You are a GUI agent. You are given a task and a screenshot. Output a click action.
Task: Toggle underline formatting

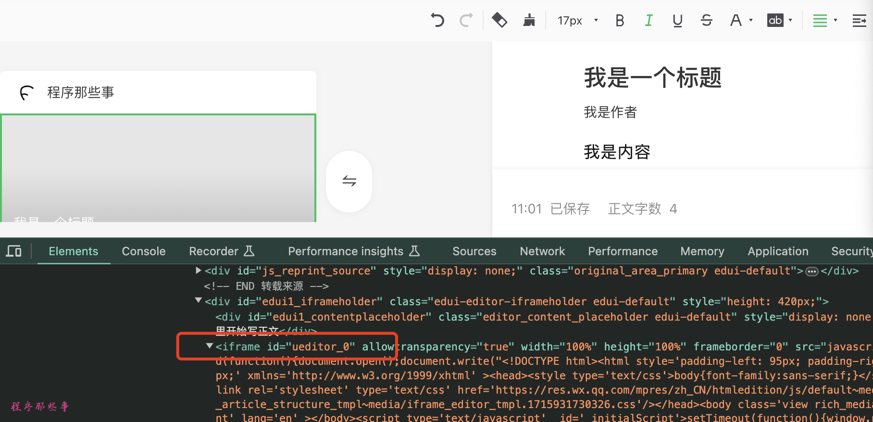[x=677, y=20]
